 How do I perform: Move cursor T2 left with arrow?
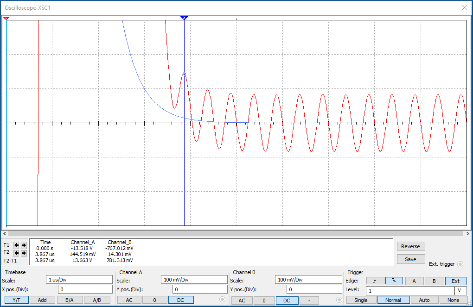point(17,253)
